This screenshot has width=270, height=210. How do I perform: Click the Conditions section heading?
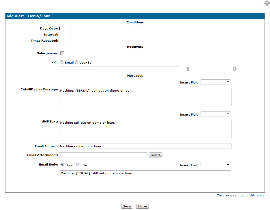[x=135, y=23]
